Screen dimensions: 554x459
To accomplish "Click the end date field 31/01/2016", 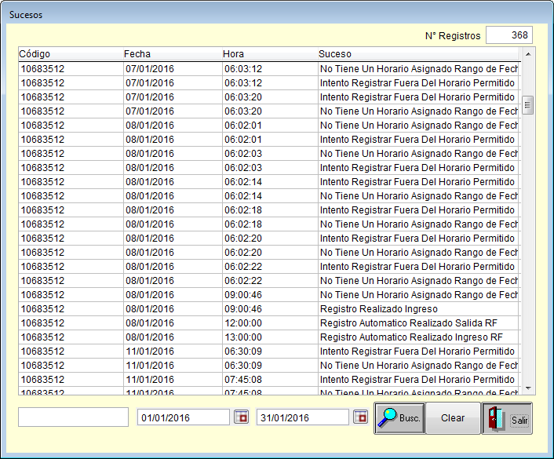I will click(302, 417).
